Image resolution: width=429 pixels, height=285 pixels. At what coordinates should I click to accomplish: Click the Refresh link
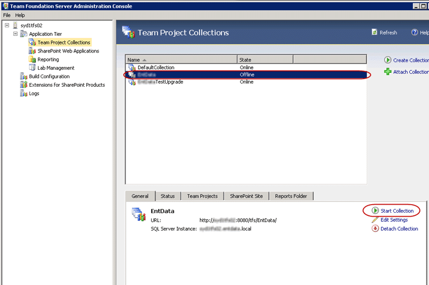388,33
